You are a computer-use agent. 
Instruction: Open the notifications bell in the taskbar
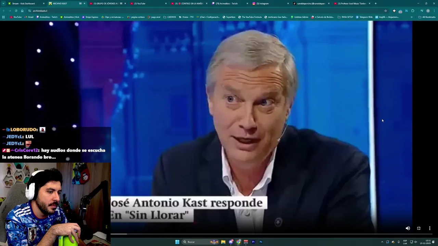tap(434, 242)
